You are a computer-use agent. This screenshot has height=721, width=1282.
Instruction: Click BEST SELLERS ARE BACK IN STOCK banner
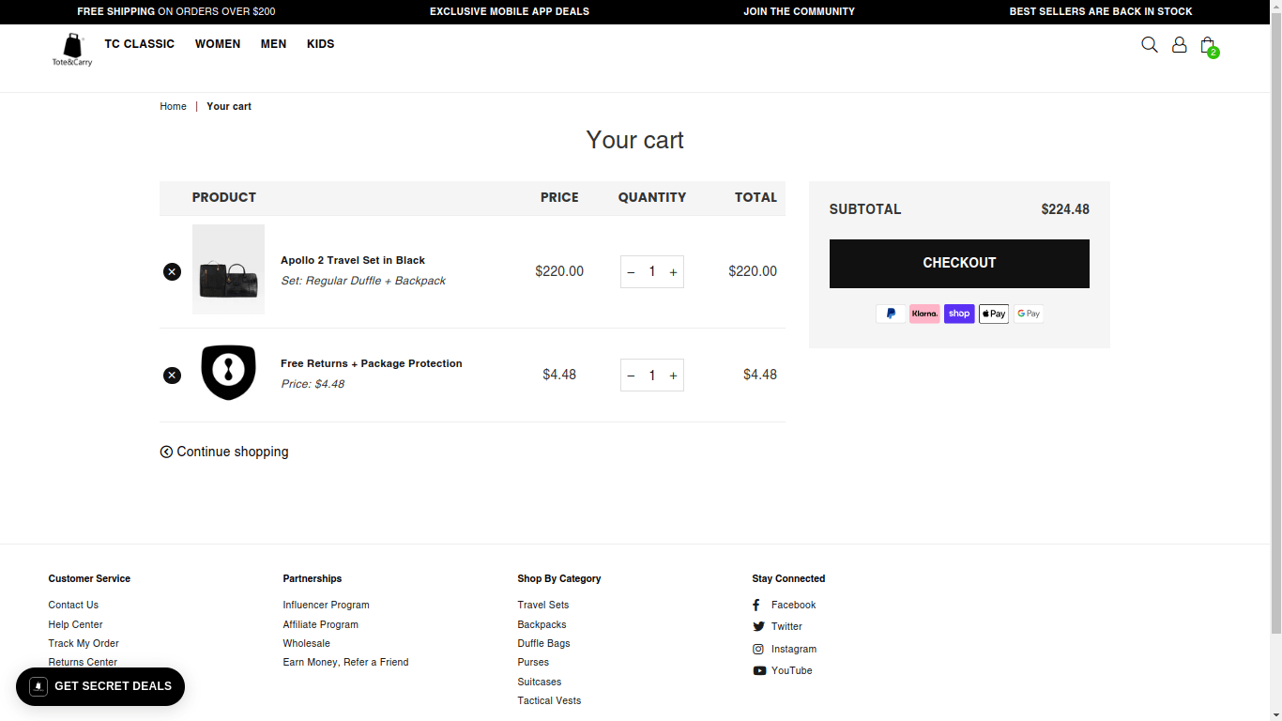(1101, 11)
